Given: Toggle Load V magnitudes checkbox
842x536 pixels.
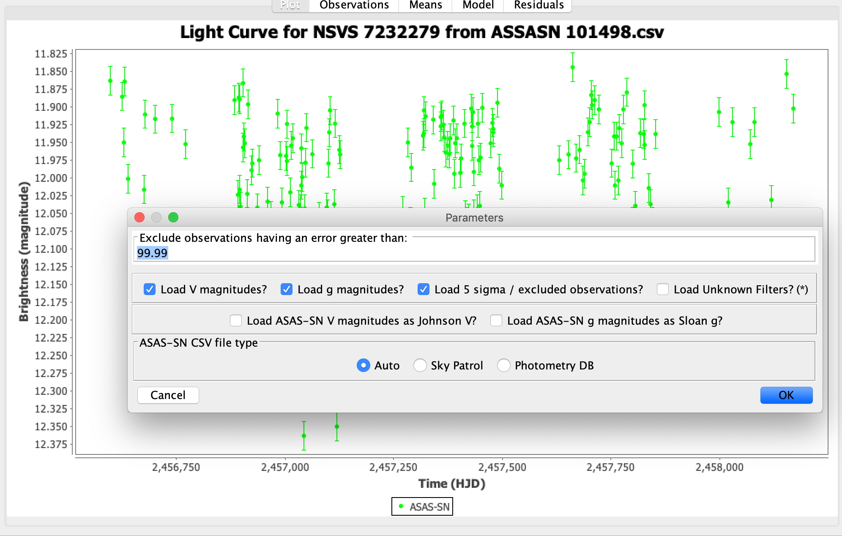Looking at the screenshot, I should (150, 289).
